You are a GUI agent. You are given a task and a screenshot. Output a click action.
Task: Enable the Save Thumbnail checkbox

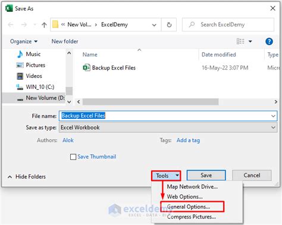tap(73, 157)
